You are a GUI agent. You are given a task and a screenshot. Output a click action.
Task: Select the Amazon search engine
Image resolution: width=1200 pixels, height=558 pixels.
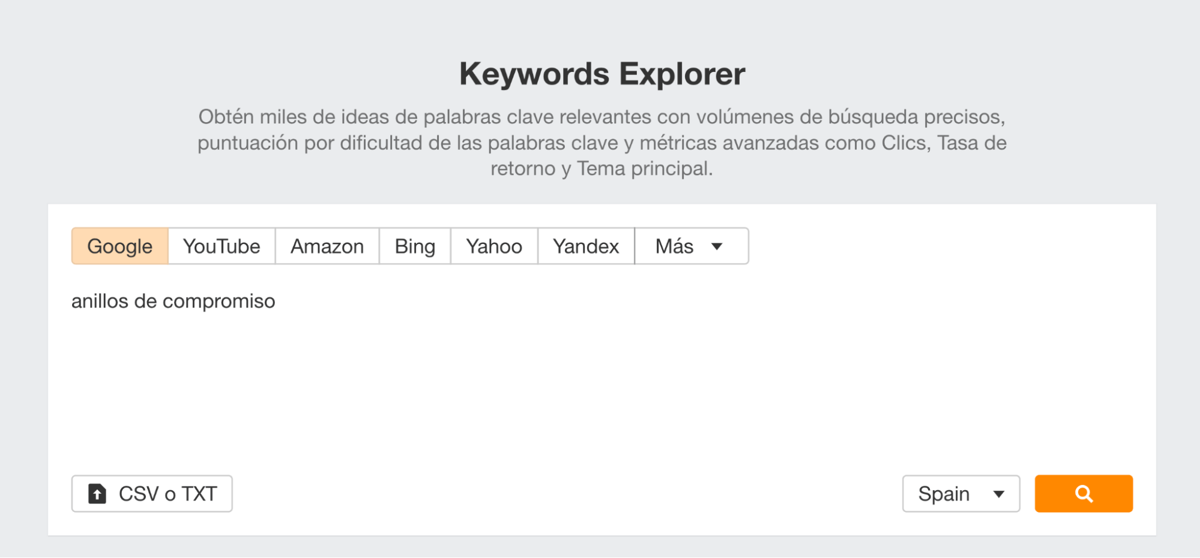[x=327, y=246]
